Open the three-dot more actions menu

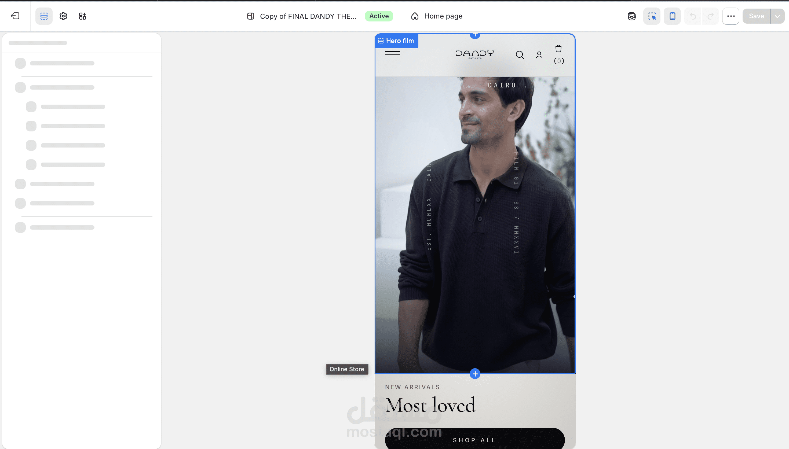(731, 16)
